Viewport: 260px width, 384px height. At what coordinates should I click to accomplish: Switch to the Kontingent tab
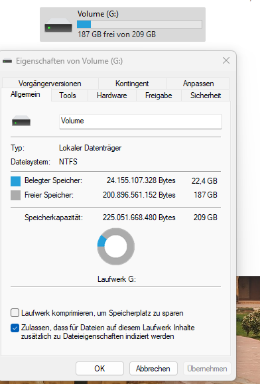[132, 84]
